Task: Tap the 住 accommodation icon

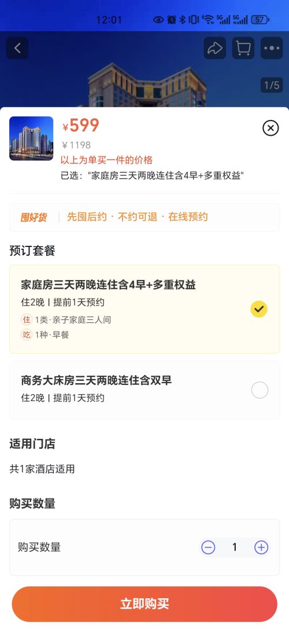Action: point(27,319)
